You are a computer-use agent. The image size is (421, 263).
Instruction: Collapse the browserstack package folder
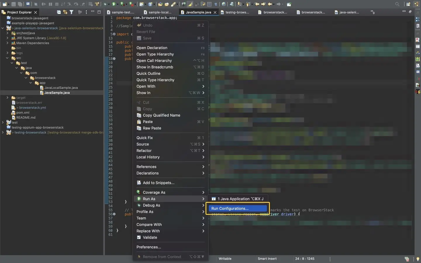26,78
